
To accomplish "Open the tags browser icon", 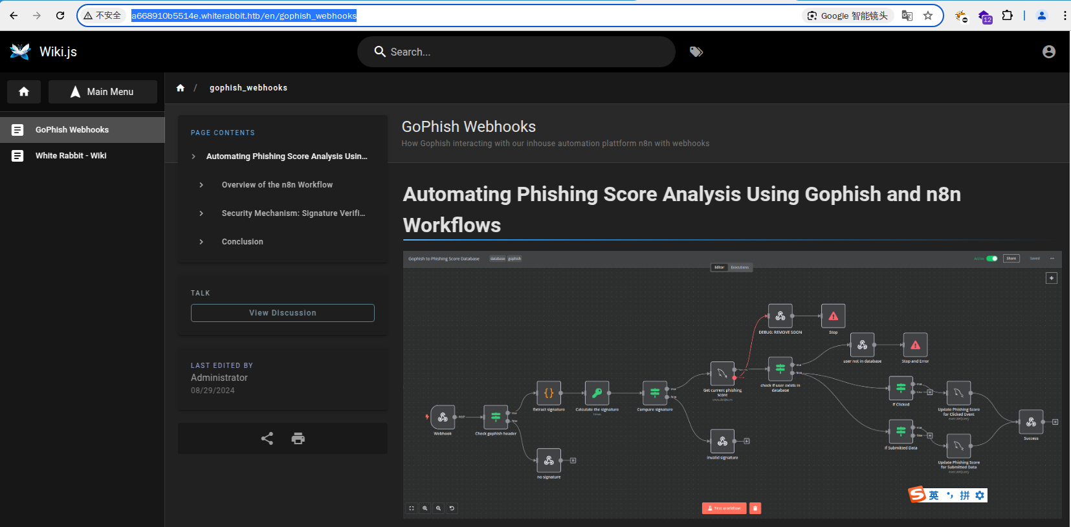I will (x=696, y=52).
